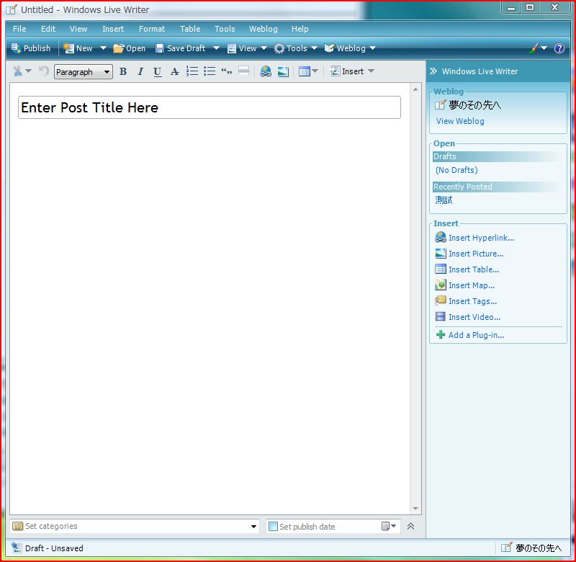
Task: Click the toolbar insert hyperlink globe icon
Action: tap(265, 71)
